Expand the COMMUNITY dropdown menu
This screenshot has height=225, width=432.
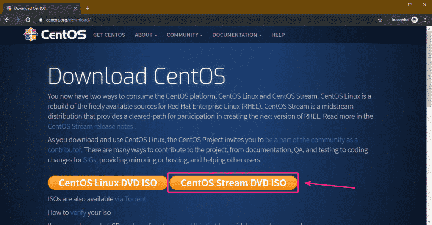[x=185, y=35]
